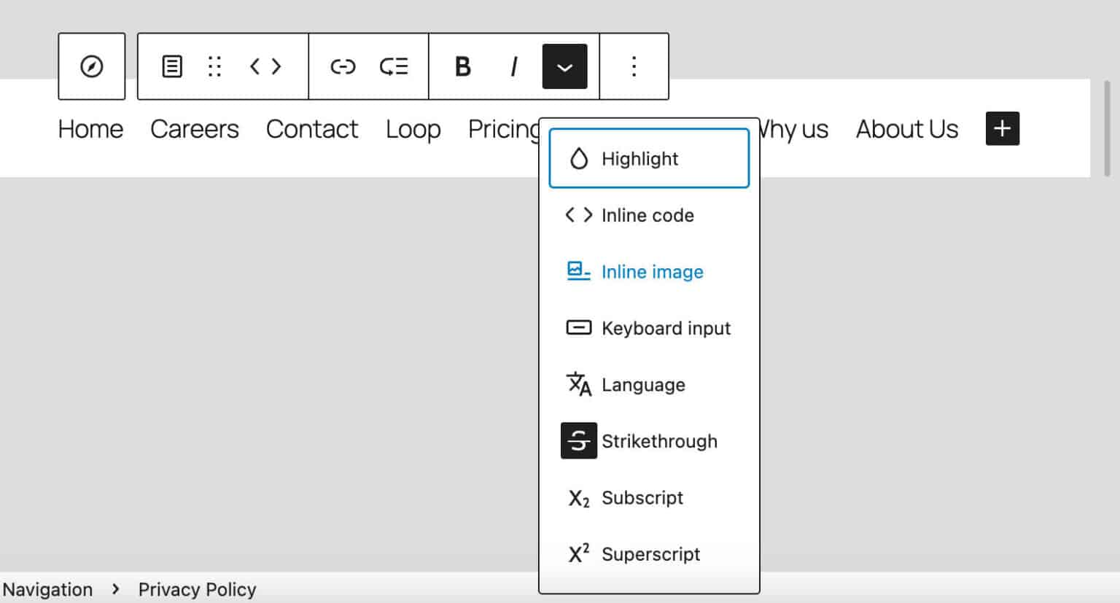This screenshot has width=1120, height=603.
Task: Grab the drag handle icon in the toolbar
Action: tap(214, 66)
